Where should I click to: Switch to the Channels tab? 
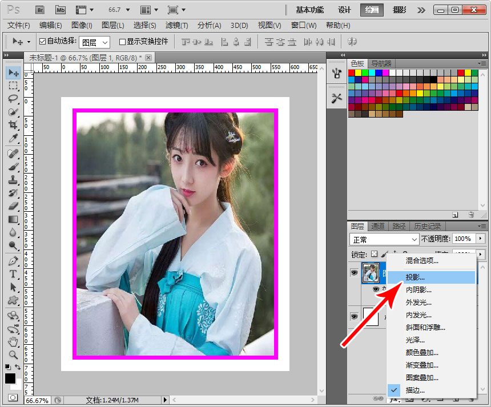click(x=377, y=226)
